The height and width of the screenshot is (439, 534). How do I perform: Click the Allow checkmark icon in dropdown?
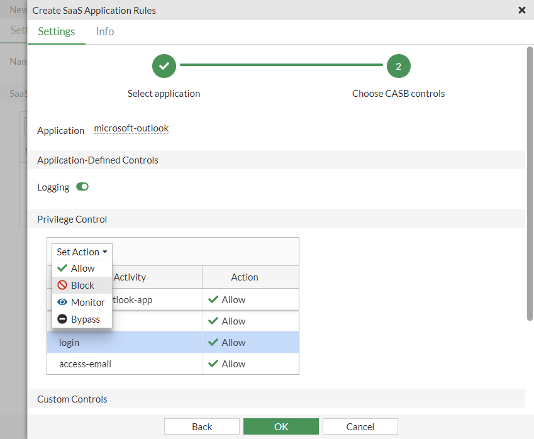(x=62, y=269)
